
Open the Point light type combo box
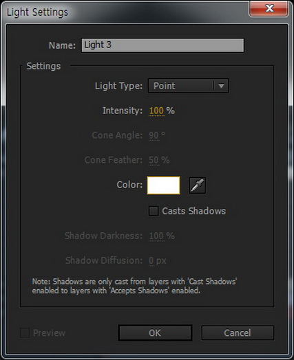[188, 86]
